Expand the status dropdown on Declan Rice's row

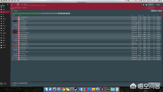point(17,25)
